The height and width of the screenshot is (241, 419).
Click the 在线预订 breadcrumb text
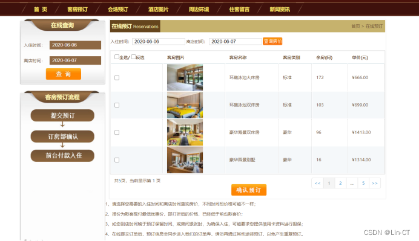[x=374, y=26]
